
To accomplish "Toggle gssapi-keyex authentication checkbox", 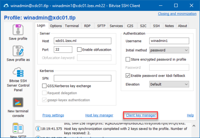I will [44, 100].
